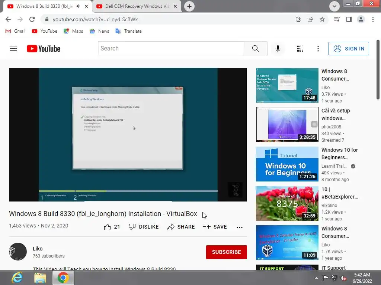Open the Chrome three-dot menu
This screenshot has width=381, height=285.
(x=373, y=19)
